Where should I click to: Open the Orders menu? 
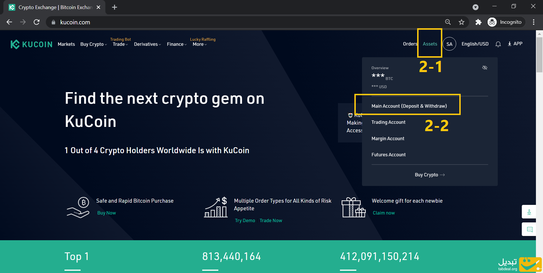tap(410, 44)
